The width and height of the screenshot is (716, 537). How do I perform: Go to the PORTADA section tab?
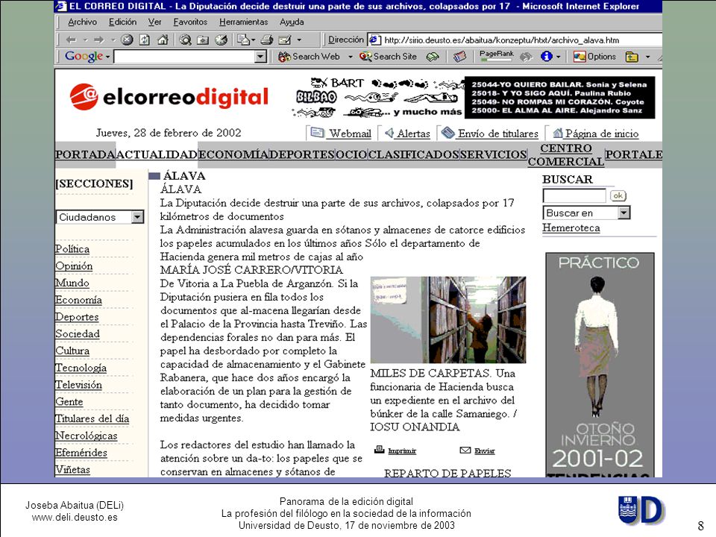85,154
